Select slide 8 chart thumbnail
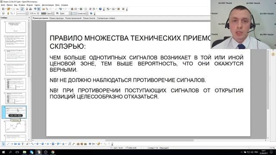Viewport: 276px width, 155px height. (x=16, y=126)
